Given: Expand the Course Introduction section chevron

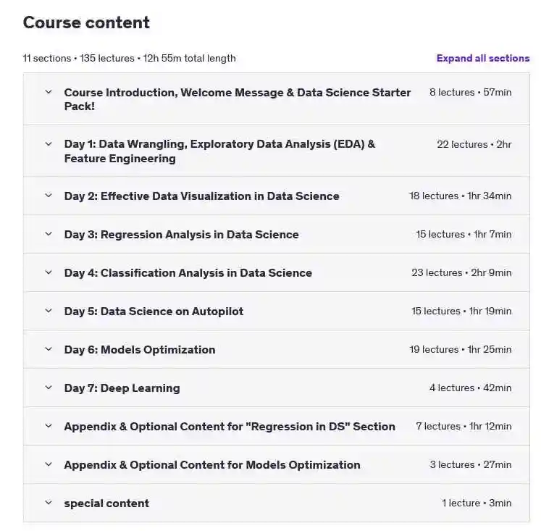Looking at the screenshot, I should click(49, 92).
